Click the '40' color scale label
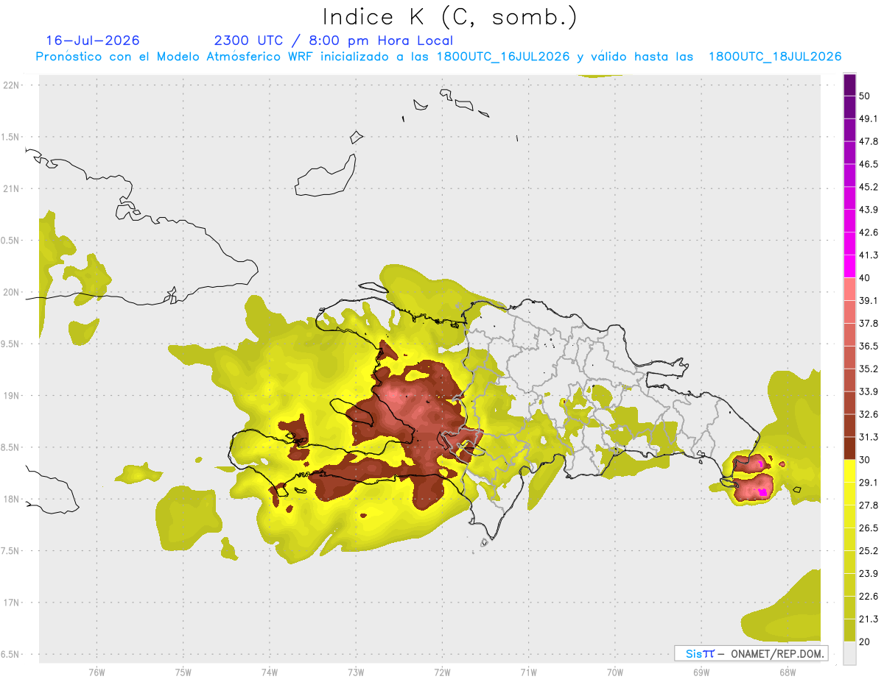The height and width of the screenshot is (682, 884). point(866,278)
